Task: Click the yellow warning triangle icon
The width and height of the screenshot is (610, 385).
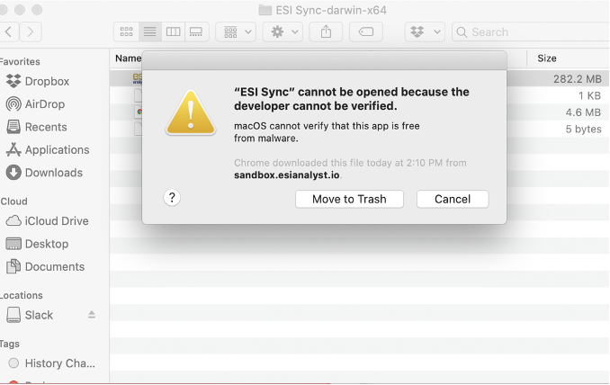Action: pyautogui.click(x=191, y=112)
